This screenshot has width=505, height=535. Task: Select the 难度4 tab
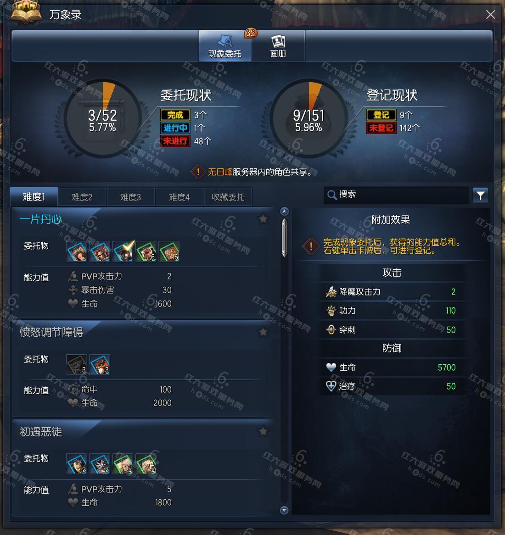tap(179, 197)
